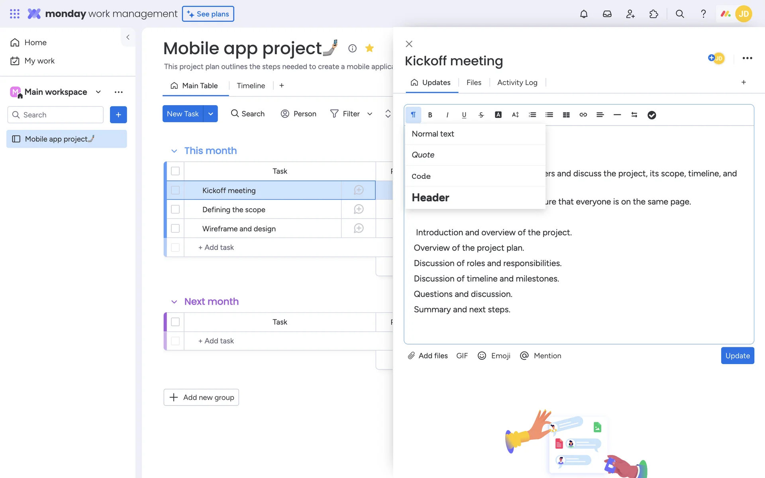Check the Kickoff meeting row checkbox
The width and height of the screenshot is (765, 478).
click(175, 190)
